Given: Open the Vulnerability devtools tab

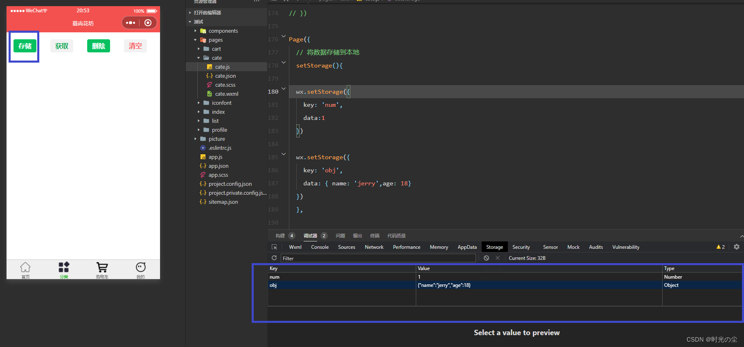Looking at the screenshot, I should [626, 247].
